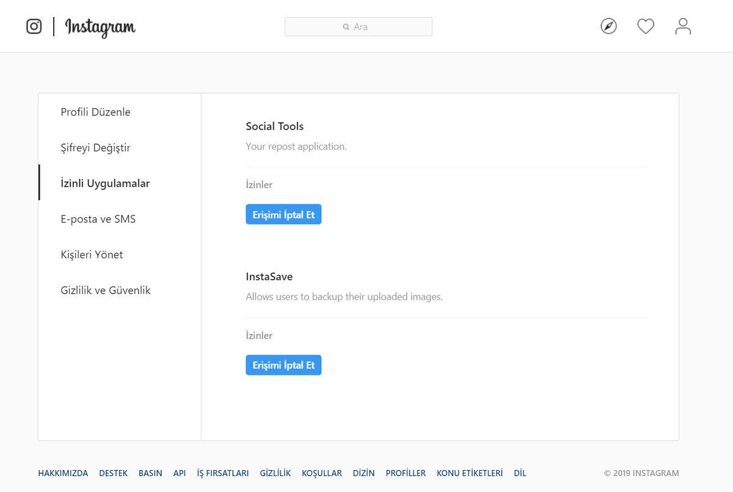
Task: Click the Dil language link
Action: 520,473
